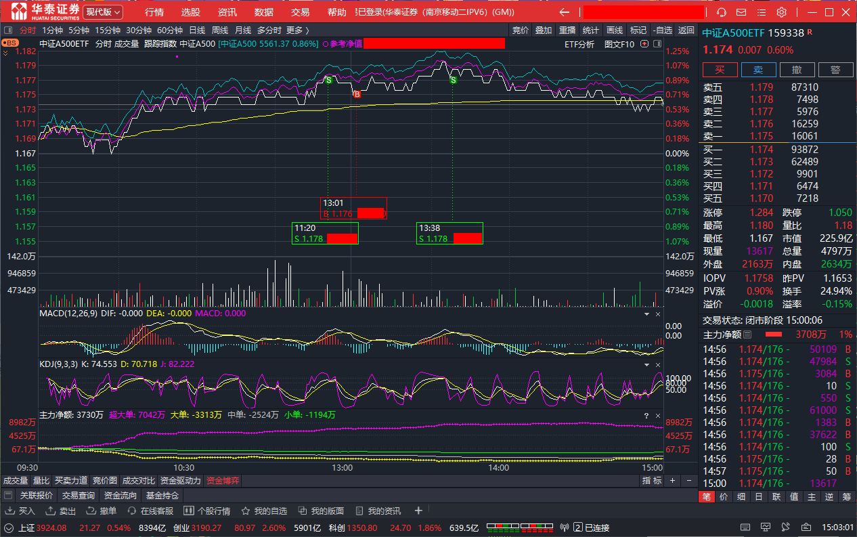Click the 13:38 sell marker on chart
The height and width of the screenshot is (537, 857).
[x=454, y=80]
